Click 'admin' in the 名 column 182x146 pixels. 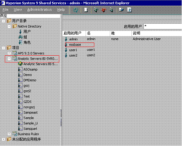(91, 39)
